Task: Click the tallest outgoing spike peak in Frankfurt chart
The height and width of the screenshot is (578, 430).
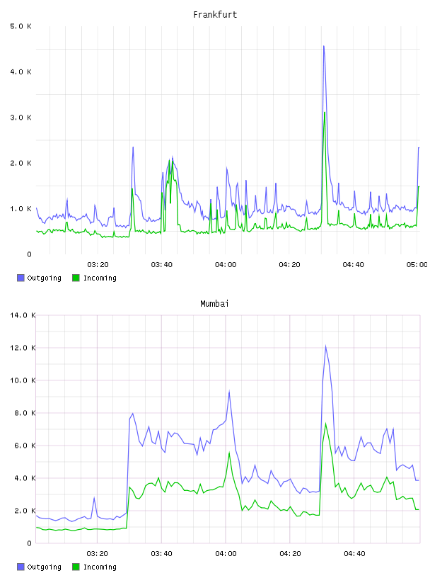Action: click(x=324, y=47)
